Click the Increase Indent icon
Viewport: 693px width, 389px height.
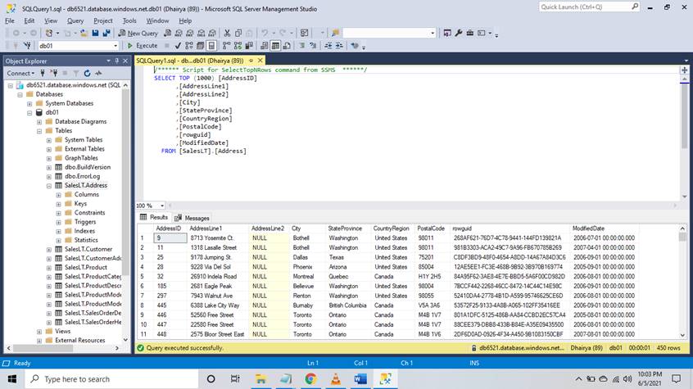[x=339, y=46]
